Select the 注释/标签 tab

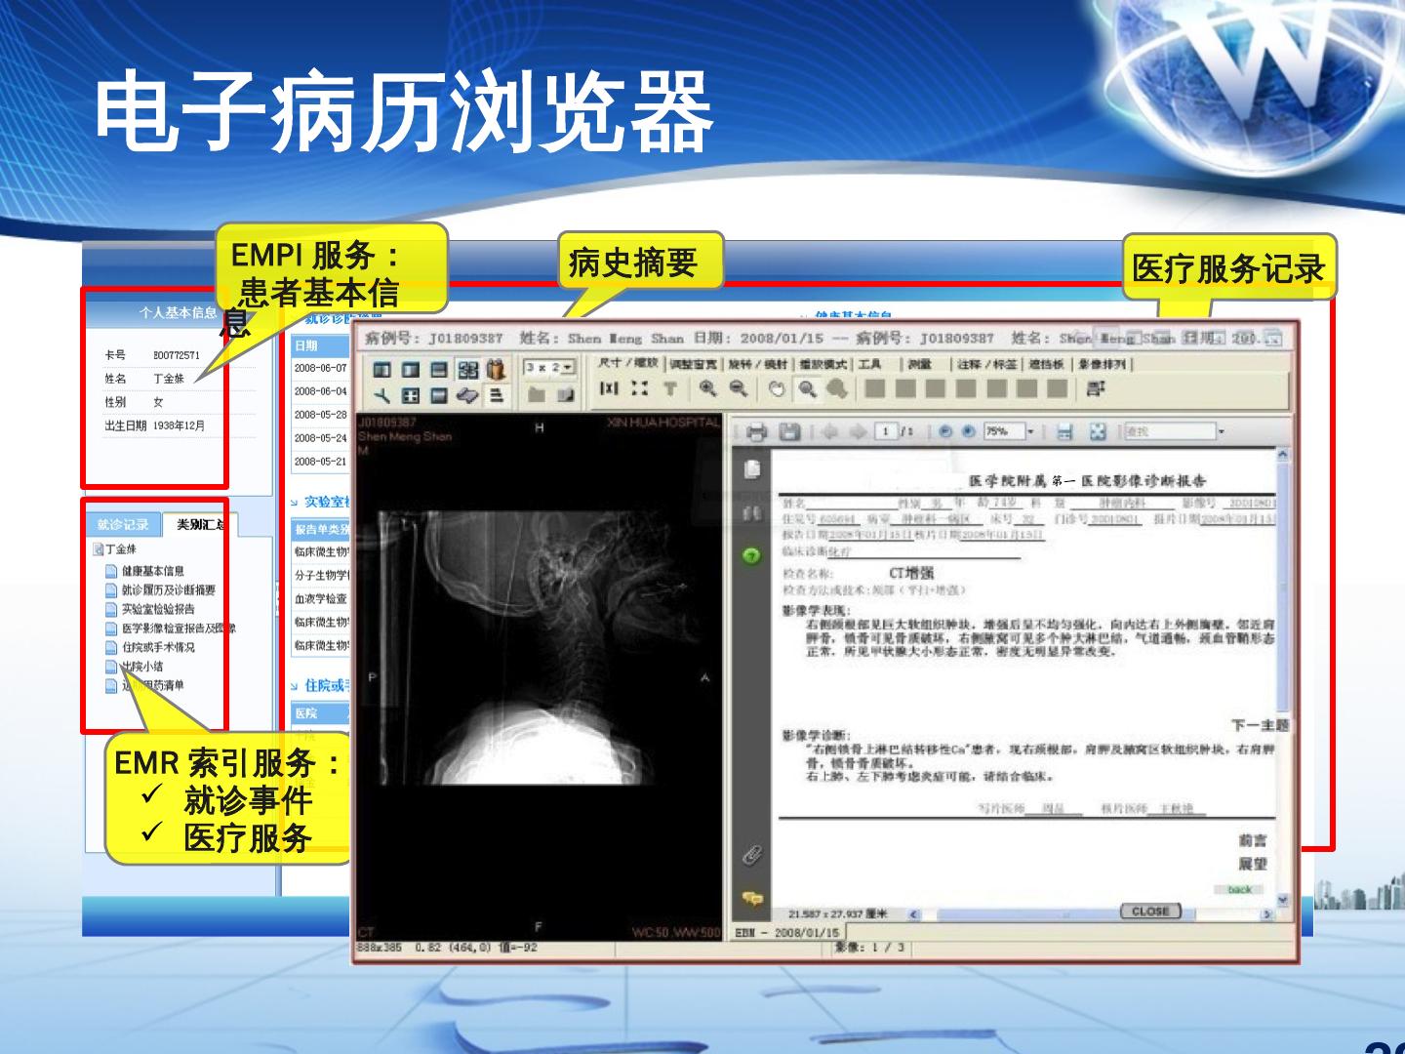[985, 364]
